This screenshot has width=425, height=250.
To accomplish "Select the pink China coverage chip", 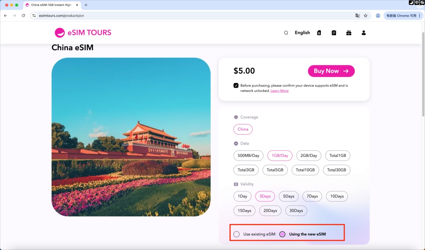I will pyautogui.click(x=243, y=129).
